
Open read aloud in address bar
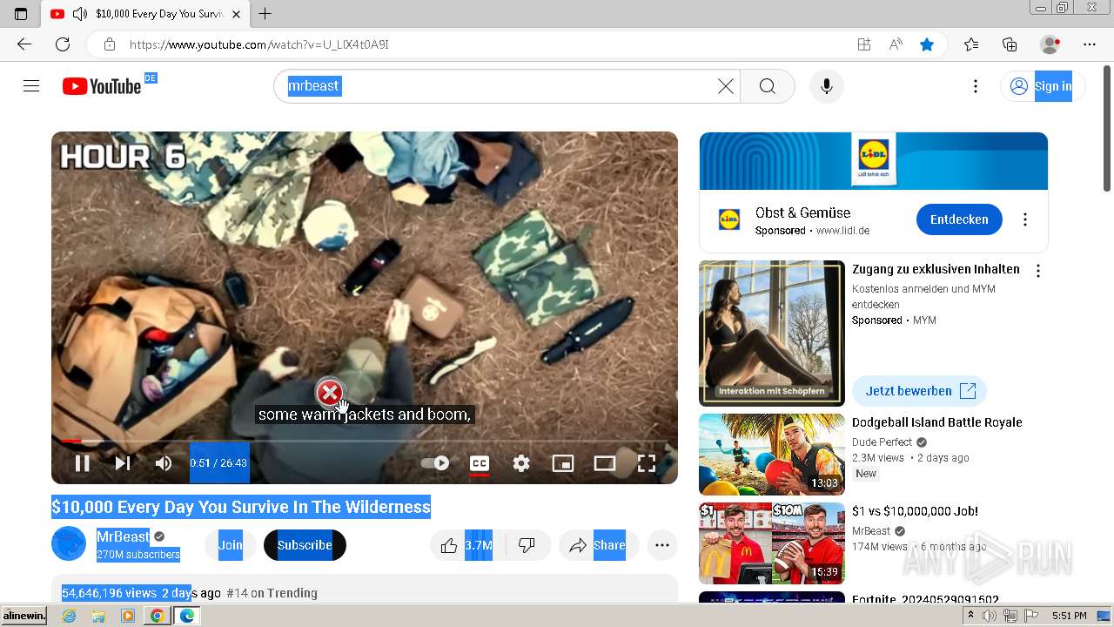pos(896,44)
